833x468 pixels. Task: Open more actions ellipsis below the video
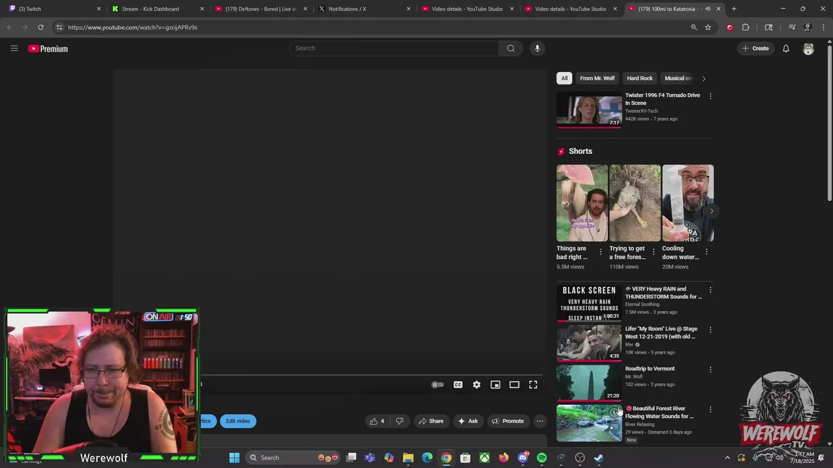click(539, 421)
